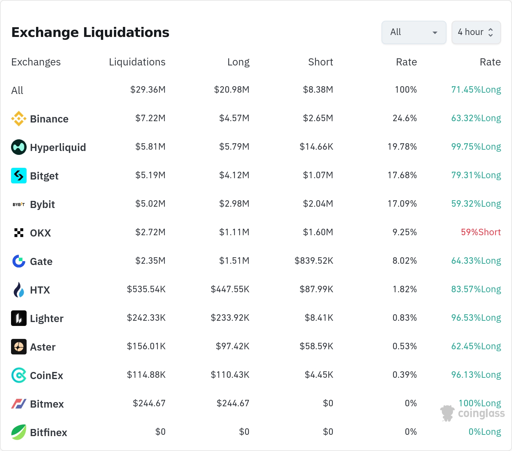This screenshot has width=512, height=451.
Task: Click the CoinEx logo icon
Action: pyautogui.click(x=19, y=375)
